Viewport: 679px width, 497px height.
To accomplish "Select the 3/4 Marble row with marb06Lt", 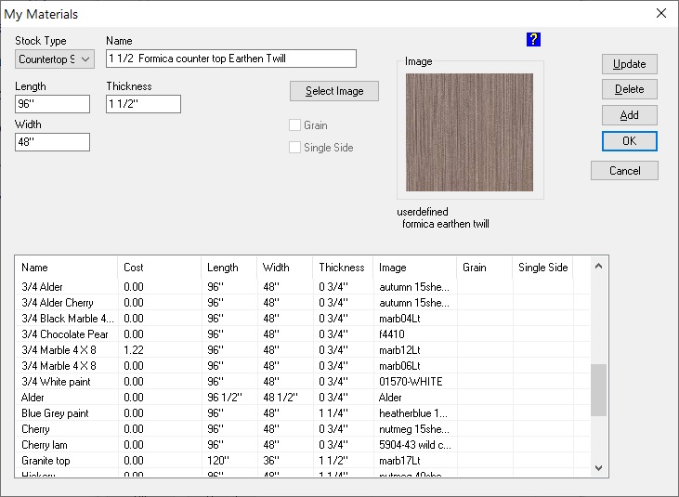I will (x=302, y=366).
